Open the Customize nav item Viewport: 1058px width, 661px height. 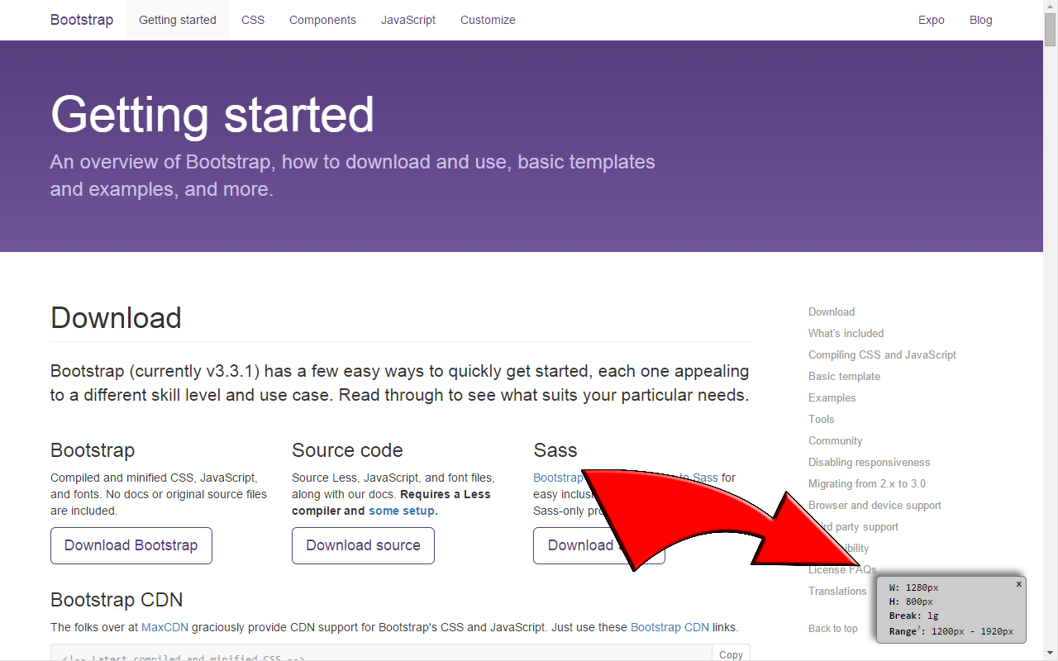[488, 20]
